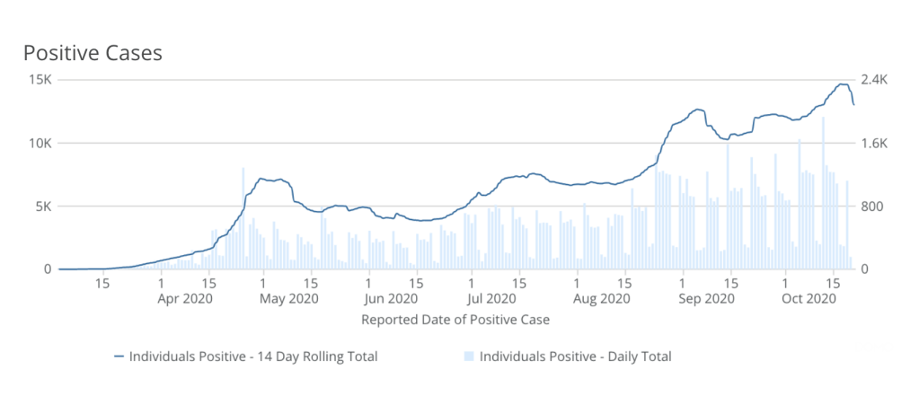Click the rolling total line's peak in October

point(842,84)
